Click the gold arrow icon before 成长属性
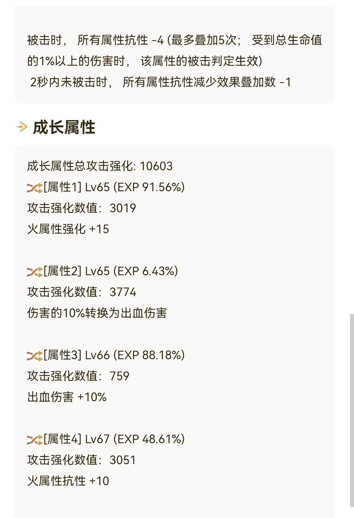Viewport: 354px width, 518px height. [x=22, y=127]
